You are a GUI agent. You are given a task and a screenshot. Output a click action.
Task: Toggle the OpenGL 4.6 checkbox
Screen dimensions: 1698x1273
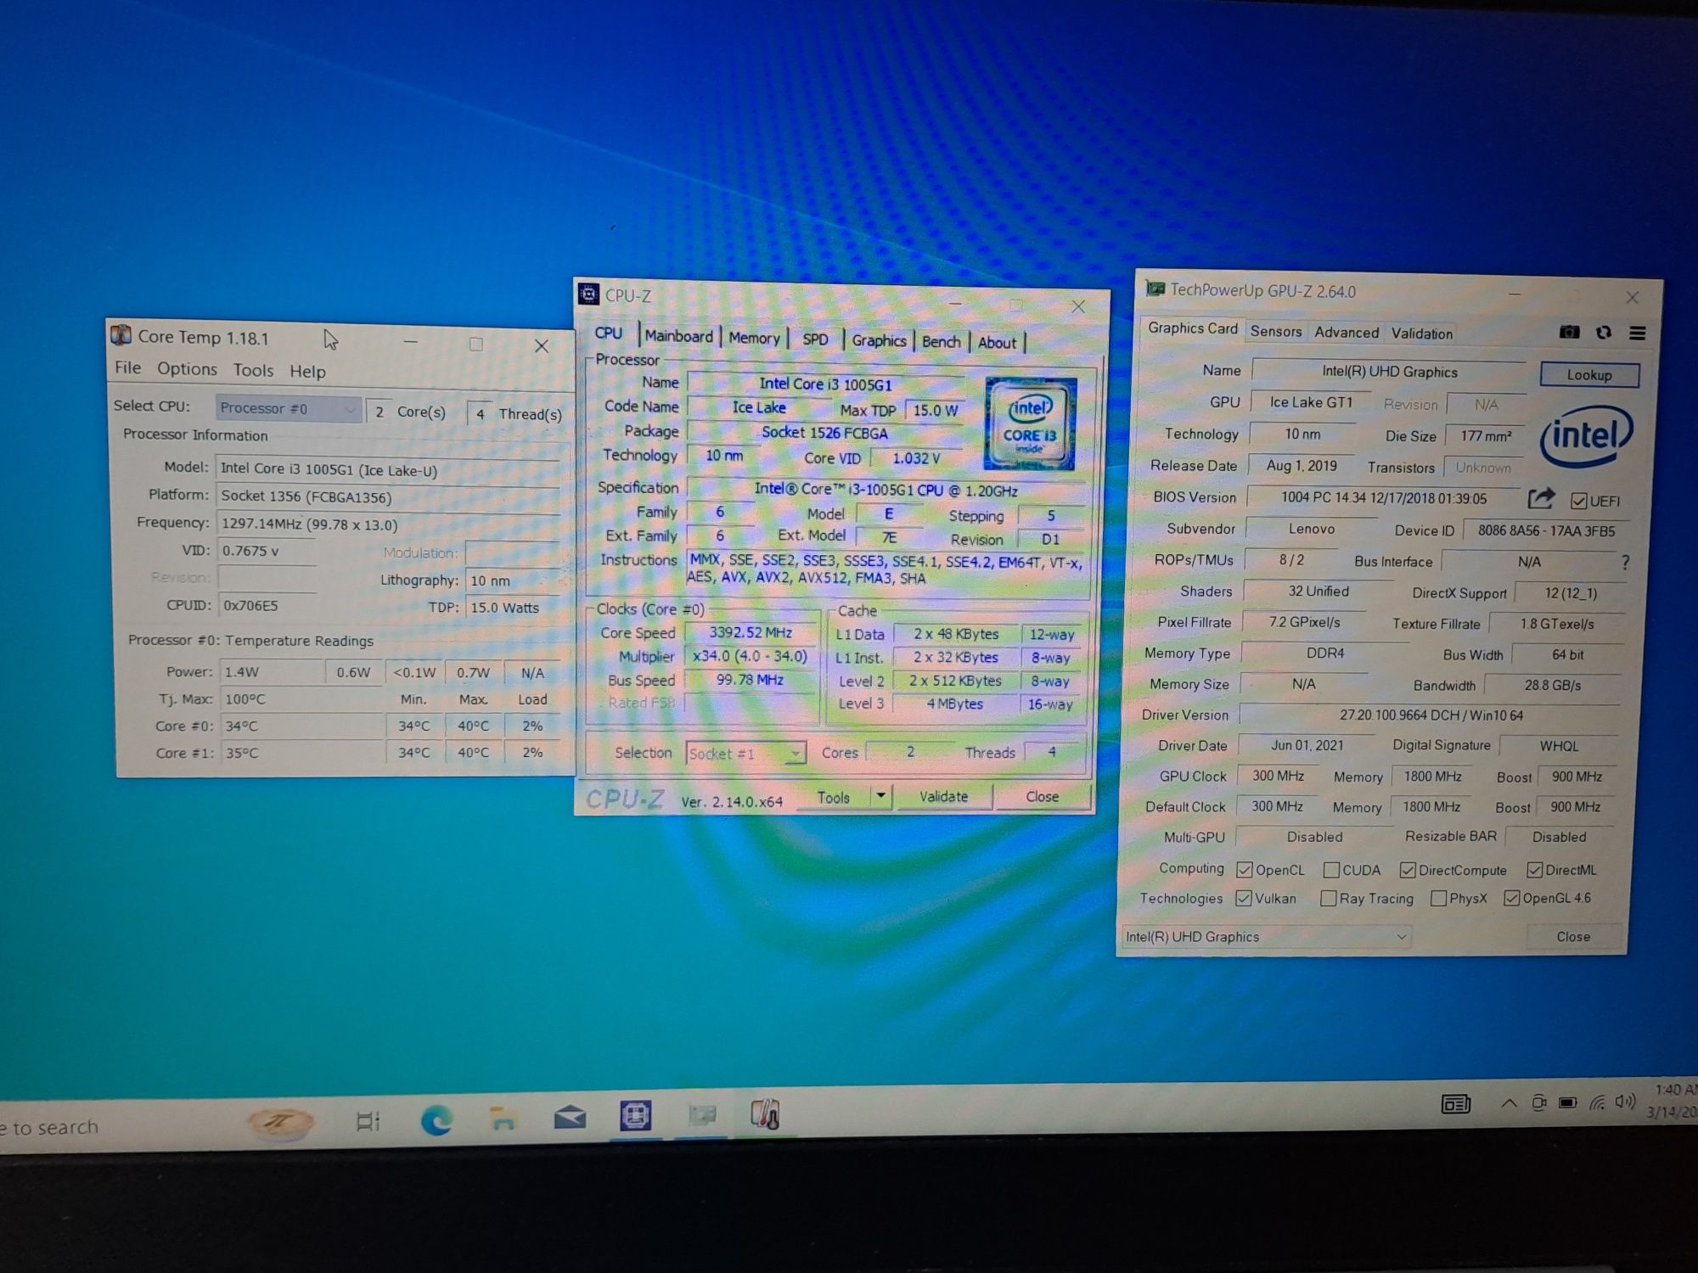point(1511,898)
